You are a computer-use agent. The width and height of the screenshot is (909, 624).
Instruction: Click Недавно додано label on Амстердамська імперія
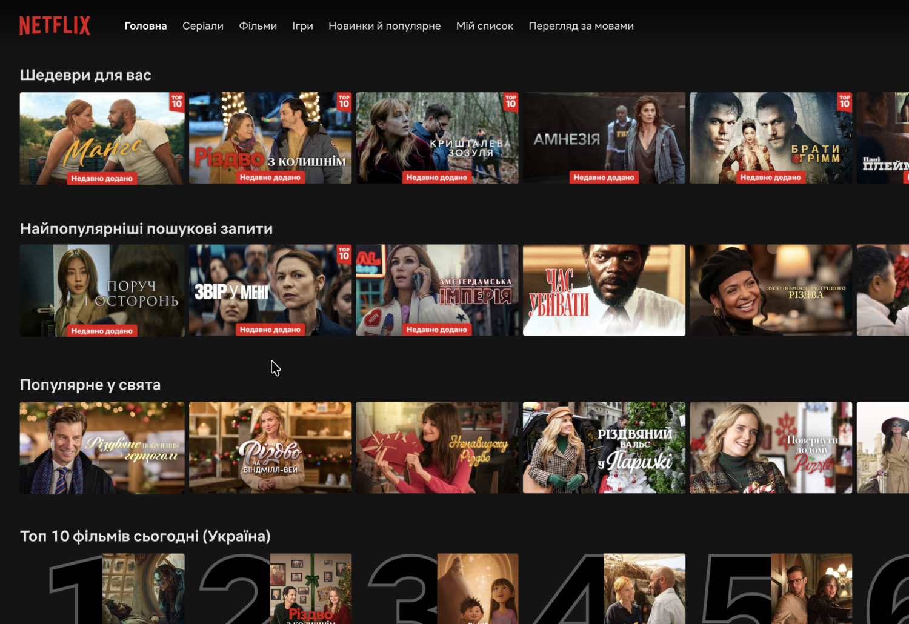pyautogui.click(x=437, y=330)
